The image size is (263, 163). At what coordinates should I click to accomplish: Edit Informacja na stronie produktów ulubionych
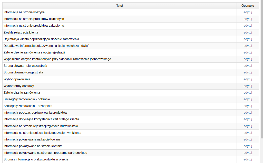pyautogui.click(x=248, y=19)
